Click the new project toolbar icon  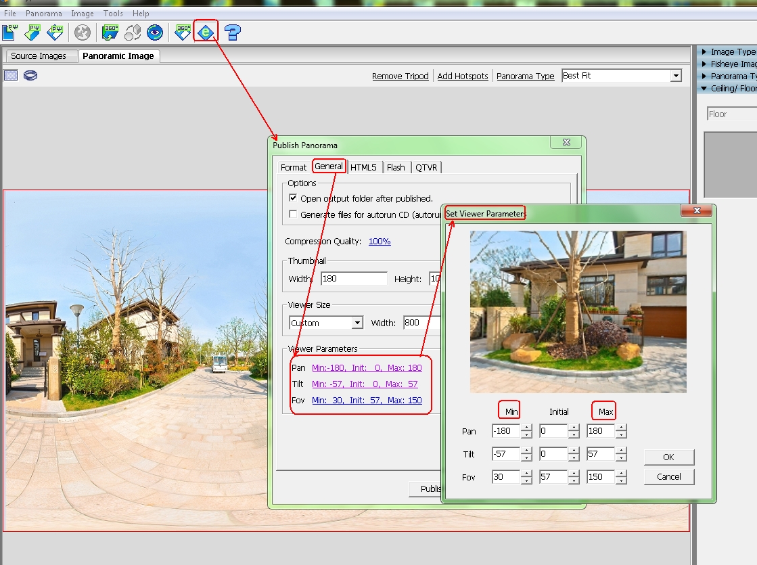(9, 32)
